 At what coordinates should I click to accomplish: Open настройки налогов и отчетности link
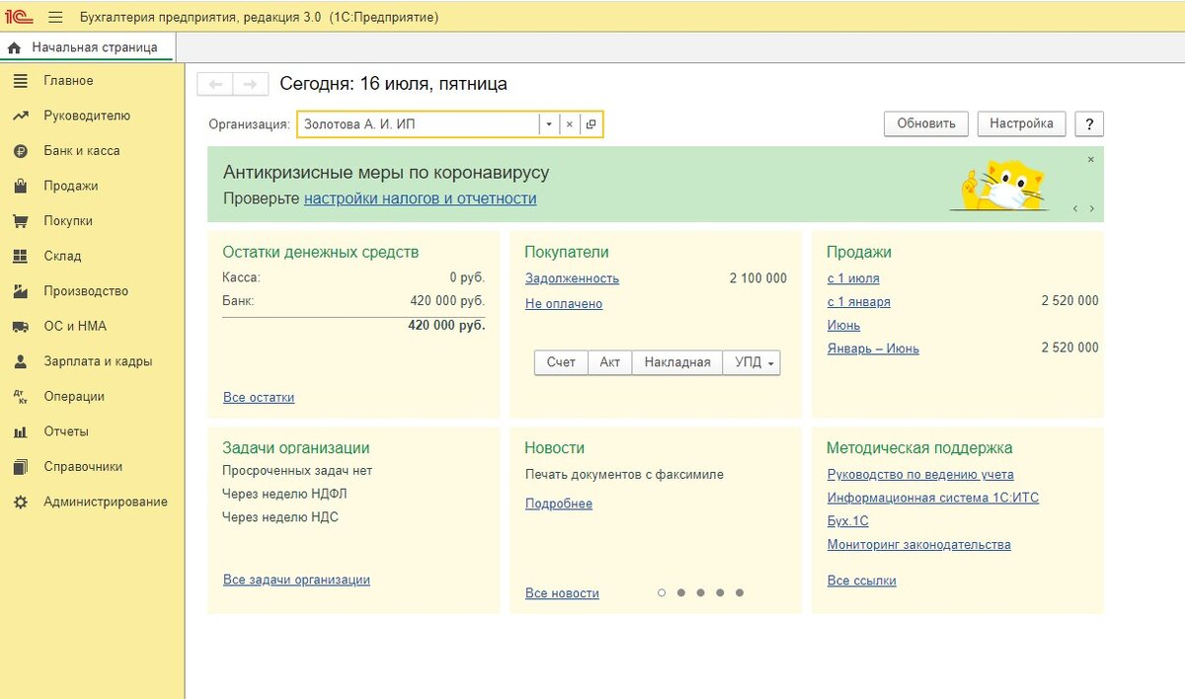coord(421,198)
